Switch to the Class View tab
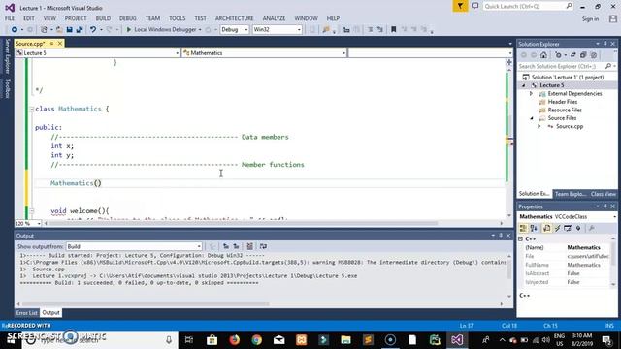This screenshot has width=621, height=349. click(604, 194)
